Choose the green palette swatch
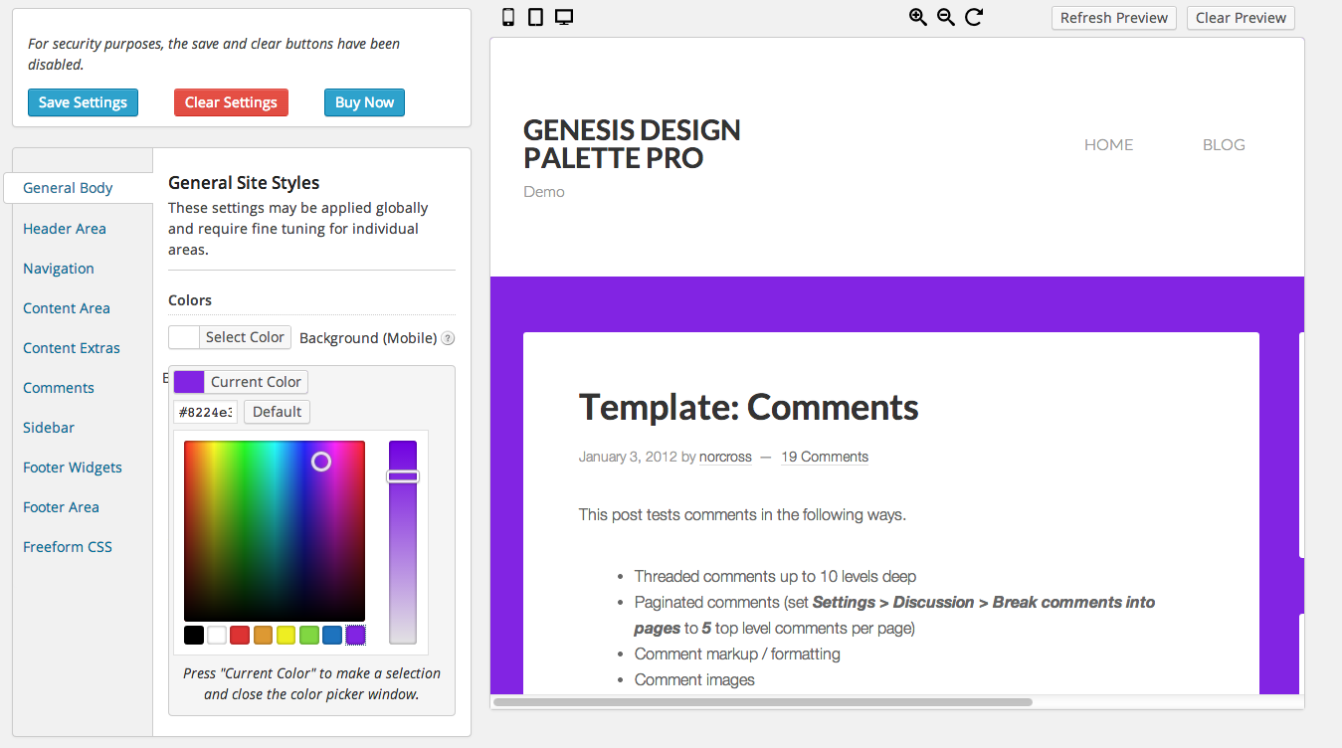The width and height of the screenshot is (1342, 748). point(309,635)
